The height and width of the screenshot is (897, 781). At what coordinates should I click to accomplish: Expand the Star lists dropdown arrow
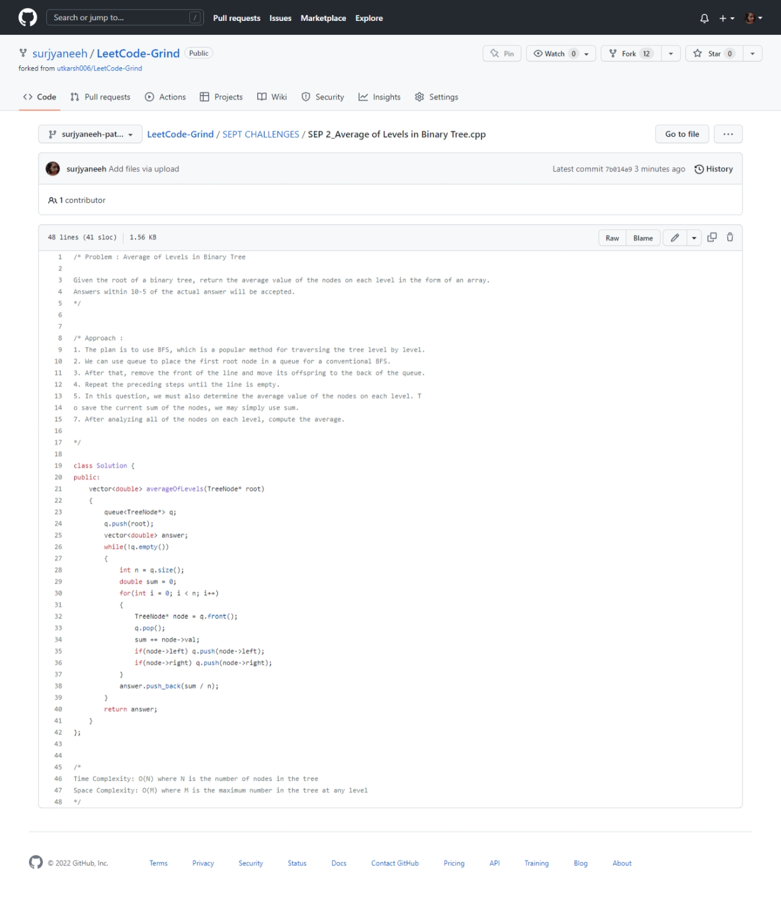point(752,54)
